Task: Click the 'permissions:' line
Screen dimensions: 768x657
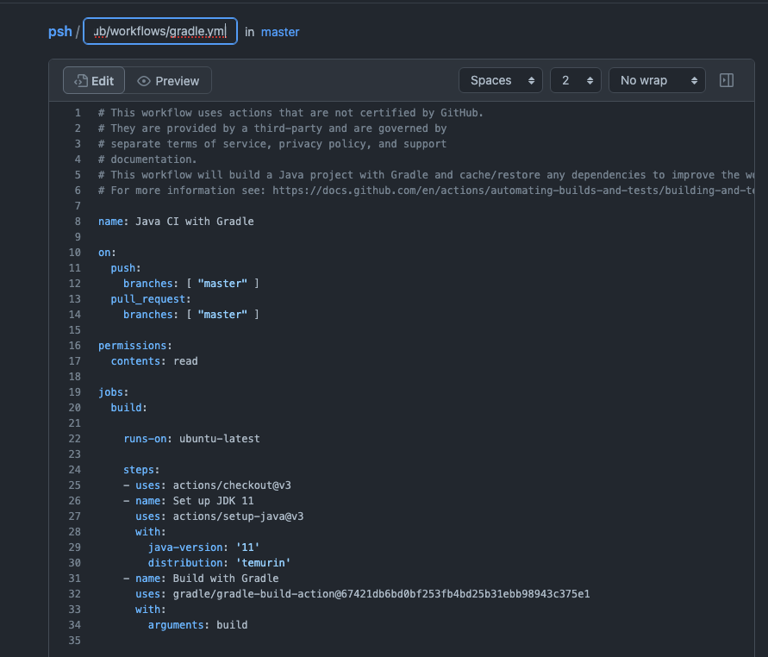Action: (135, 346)
